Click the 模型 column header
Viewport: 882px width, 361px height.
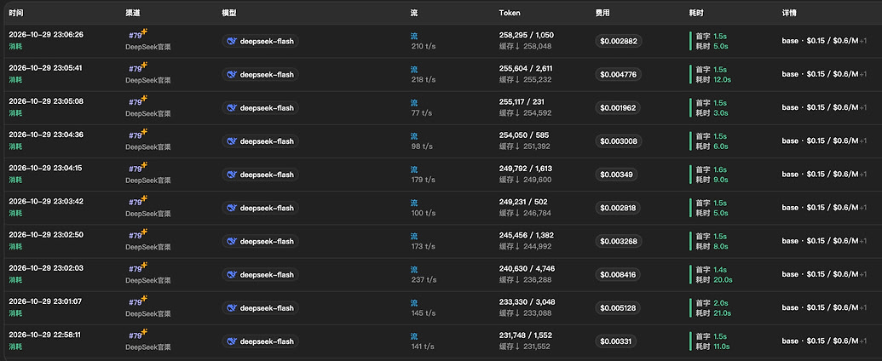(229, 13)
